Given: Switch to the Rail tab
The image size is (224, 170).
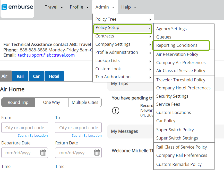Looking at the screenshot, I should 20,76.
